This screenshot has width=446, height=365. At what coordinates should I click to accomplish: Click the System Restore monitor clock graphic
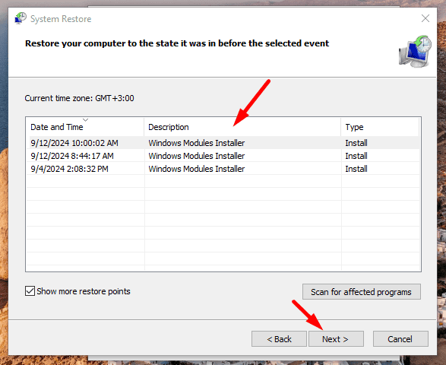pyautogui.click(x=415, y=52)
